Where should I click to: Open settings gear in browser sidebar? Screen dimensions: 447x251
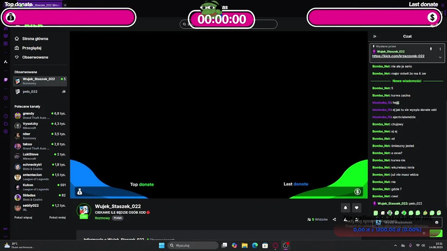(6, 131)
